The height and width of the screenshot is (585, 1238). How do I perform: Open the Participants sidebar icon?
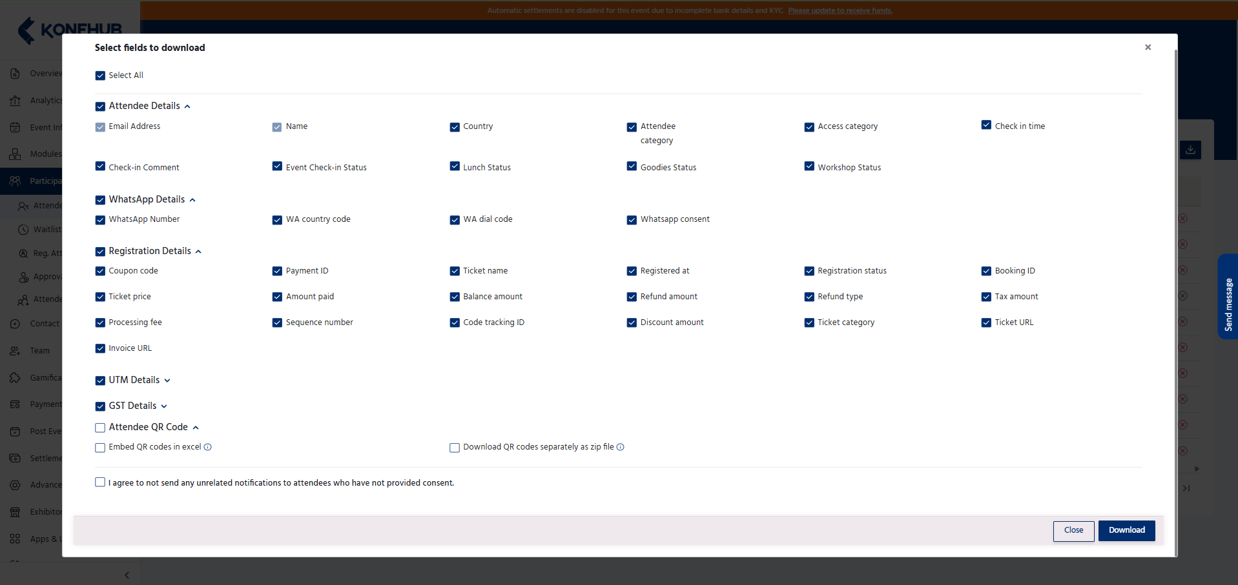(15, 181)
